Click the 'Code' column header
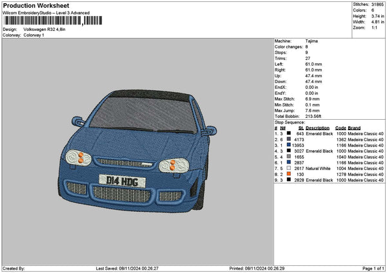The image size is (387, 273). point(341,128)
